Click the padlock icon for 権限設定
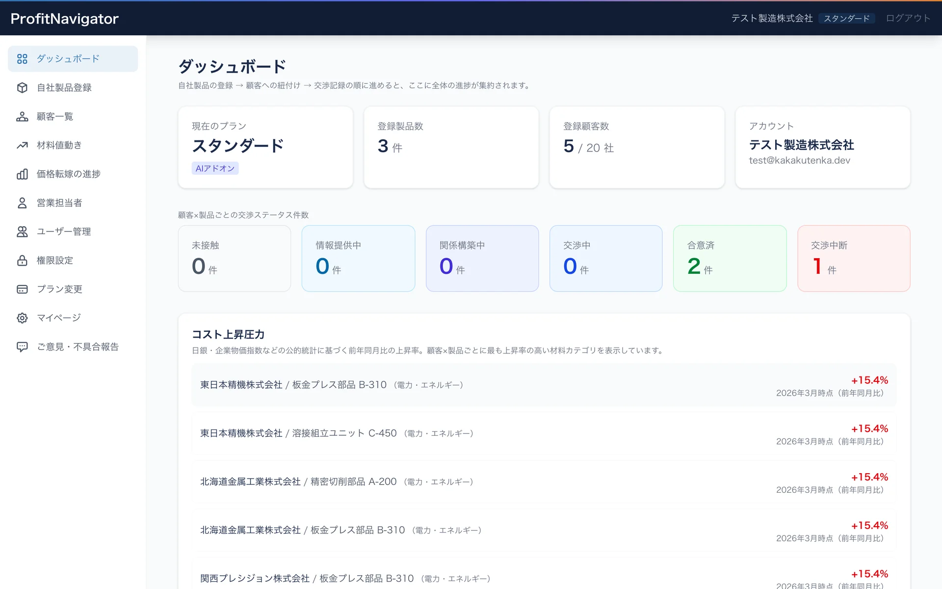Screen dimensions: 942x589 tap(22, 261)
